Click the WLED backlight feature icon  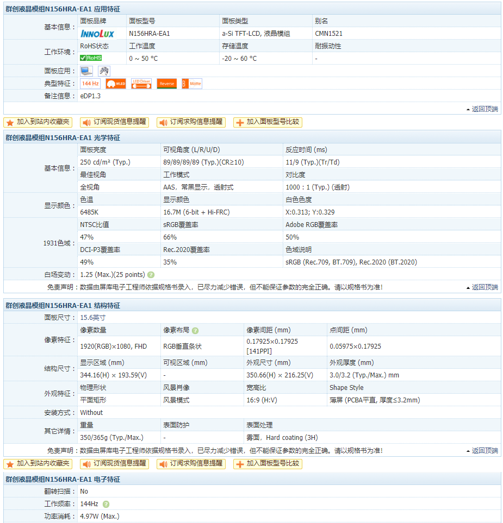[116, 84]
